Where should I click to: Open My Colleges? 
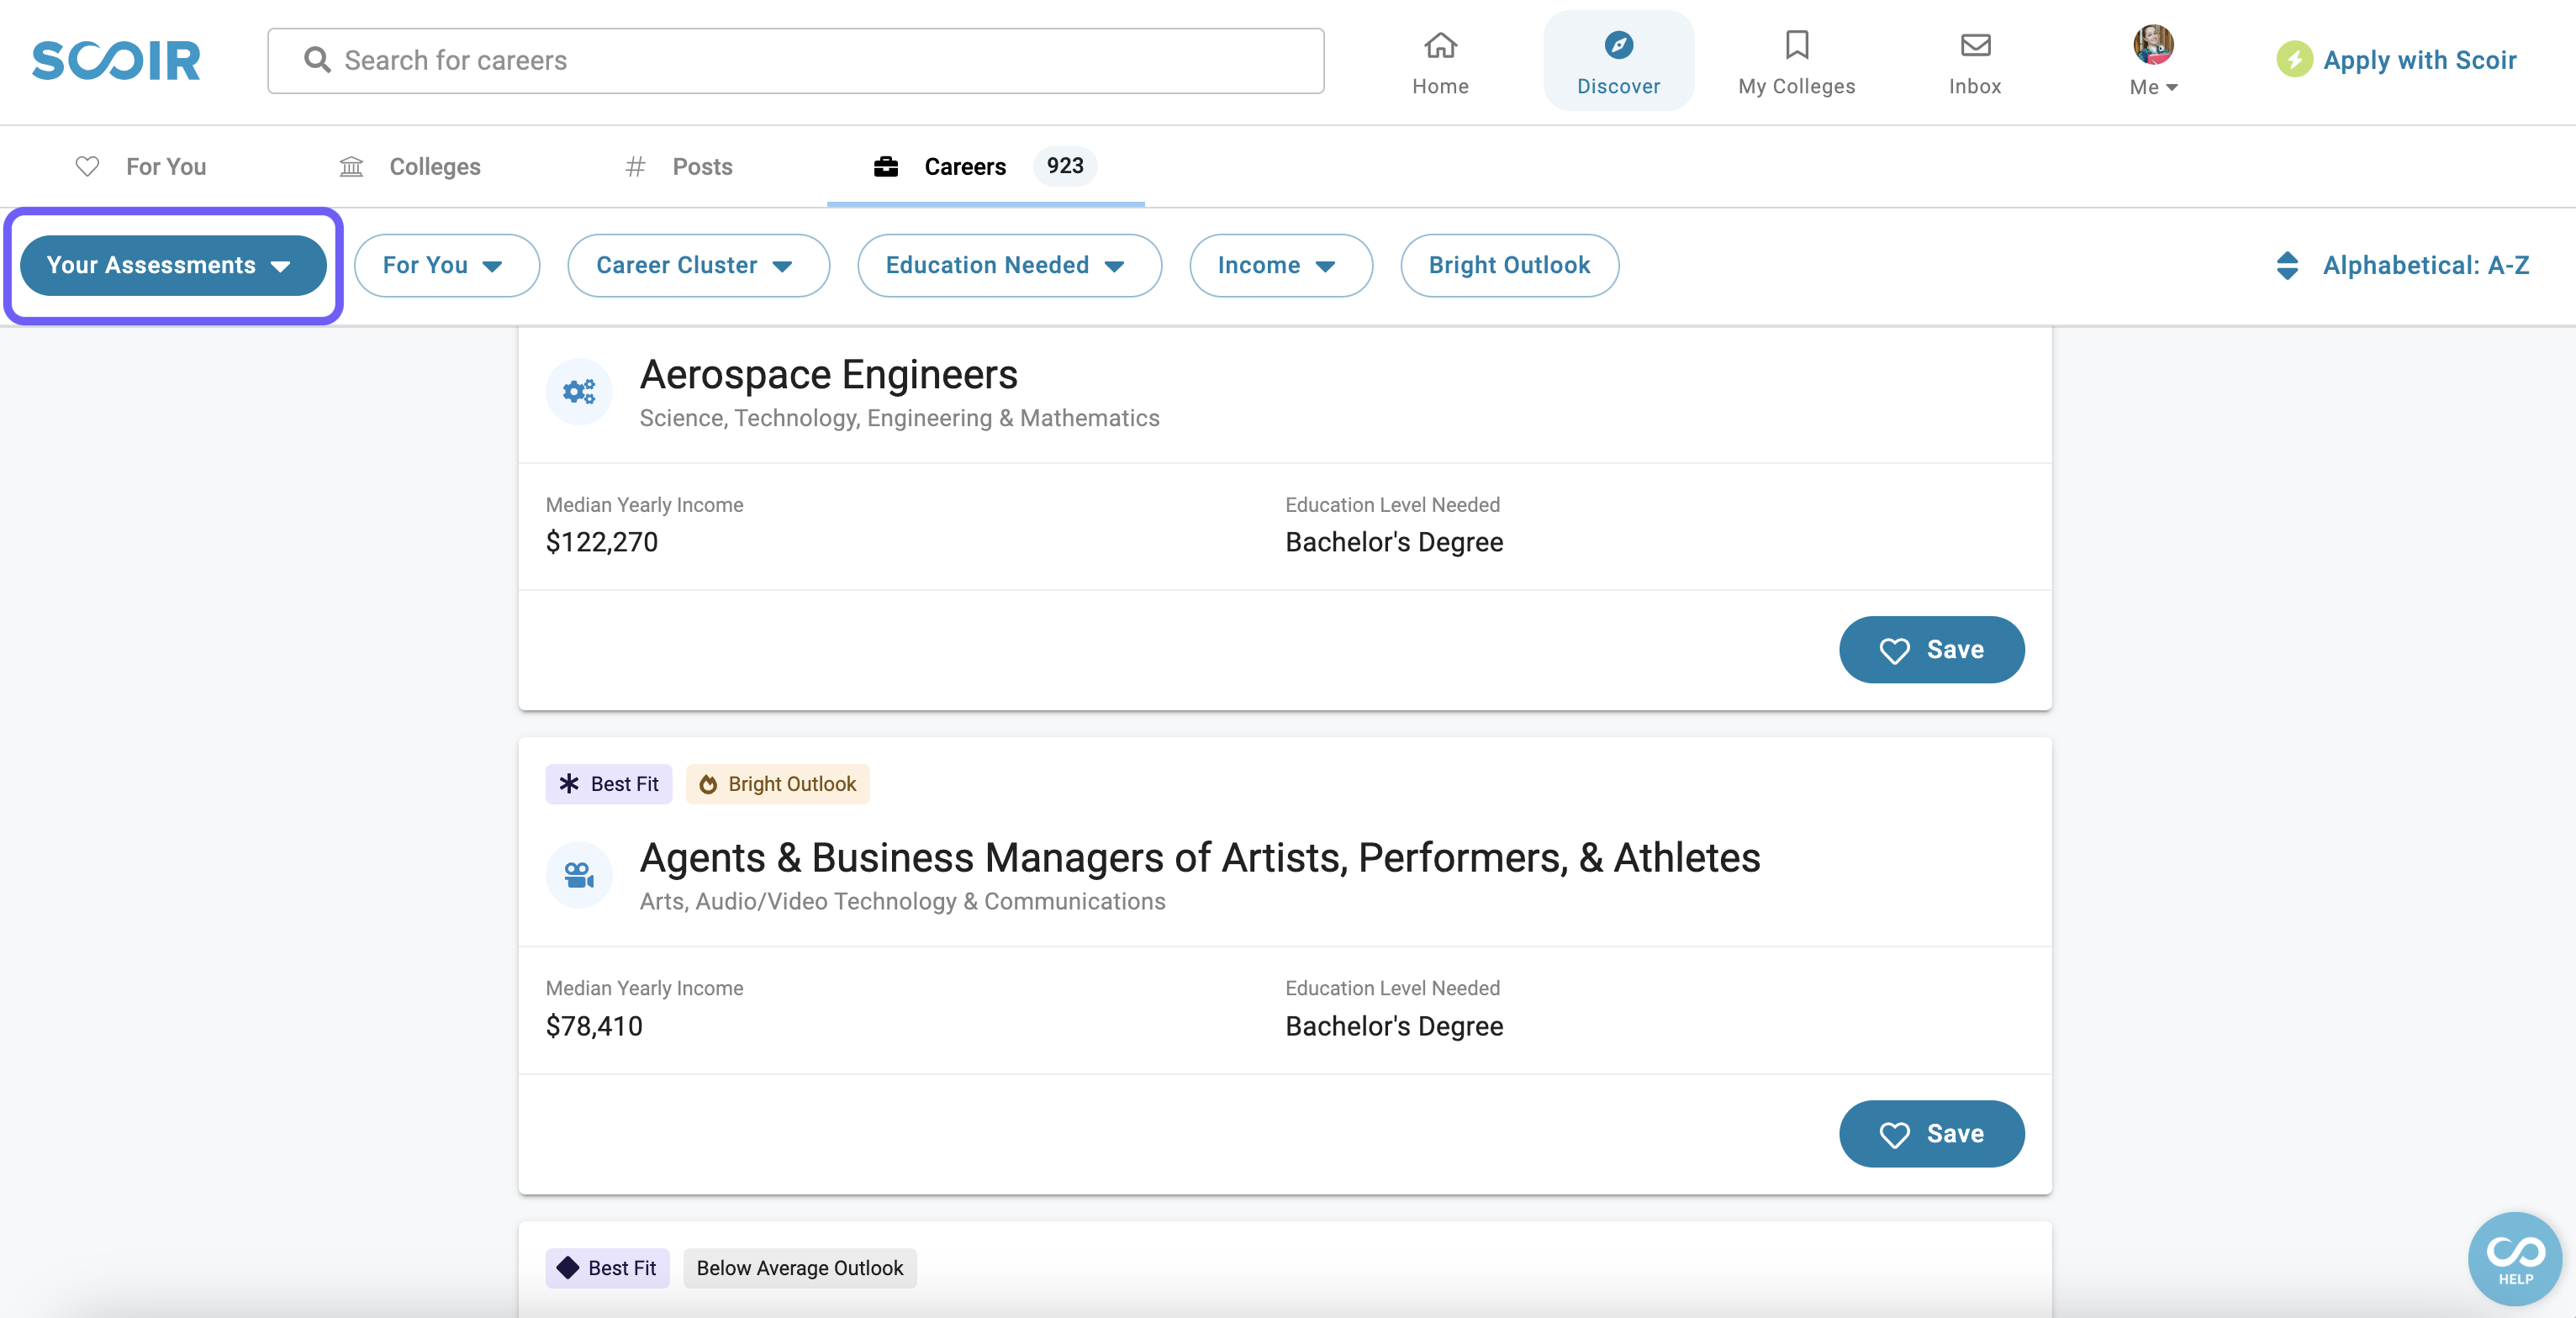pyautogui.click(x=1796, y=63)
